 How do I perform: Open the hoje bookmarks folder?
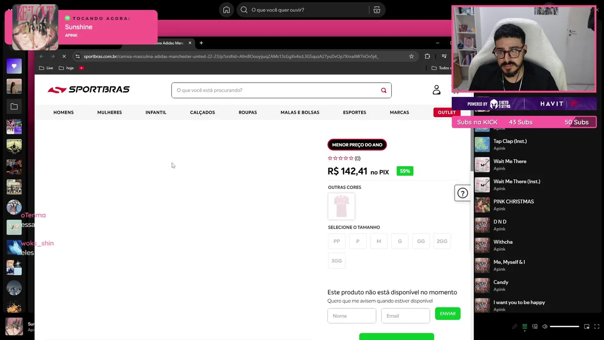[66, 68]
